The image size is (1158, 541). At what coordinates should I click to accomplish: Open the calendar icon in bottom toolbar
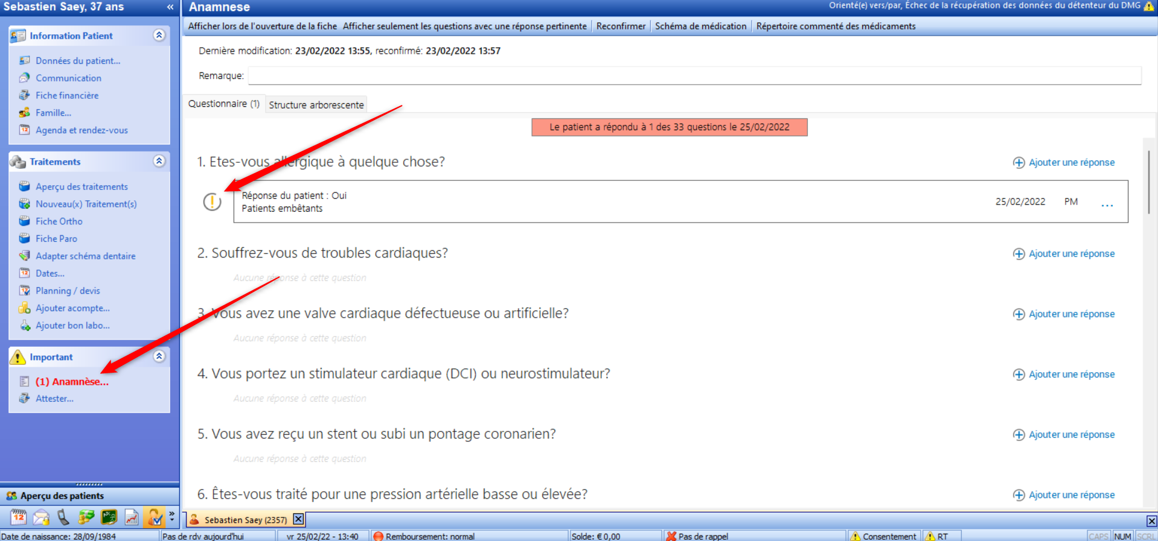pos(19,517)
